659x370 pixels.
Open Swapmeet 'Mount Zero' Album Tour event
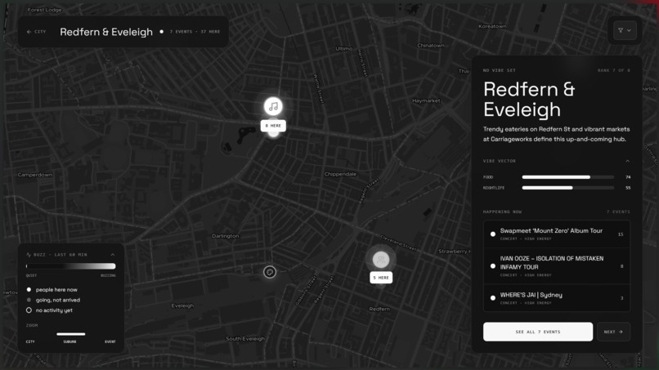click(x=557, y=234)
